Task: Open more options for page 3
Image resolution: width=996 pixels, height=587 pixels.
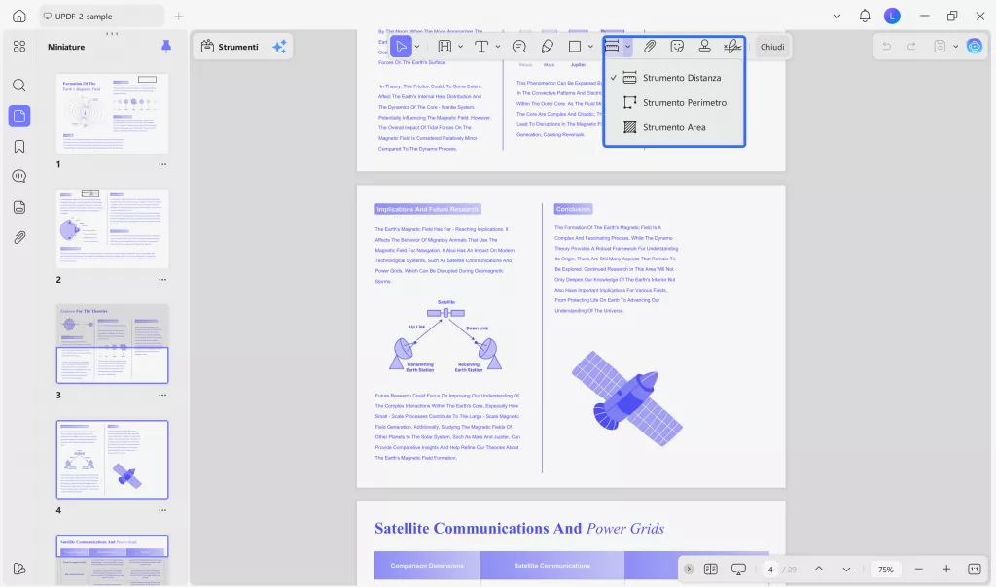Action: coord(162,395)
